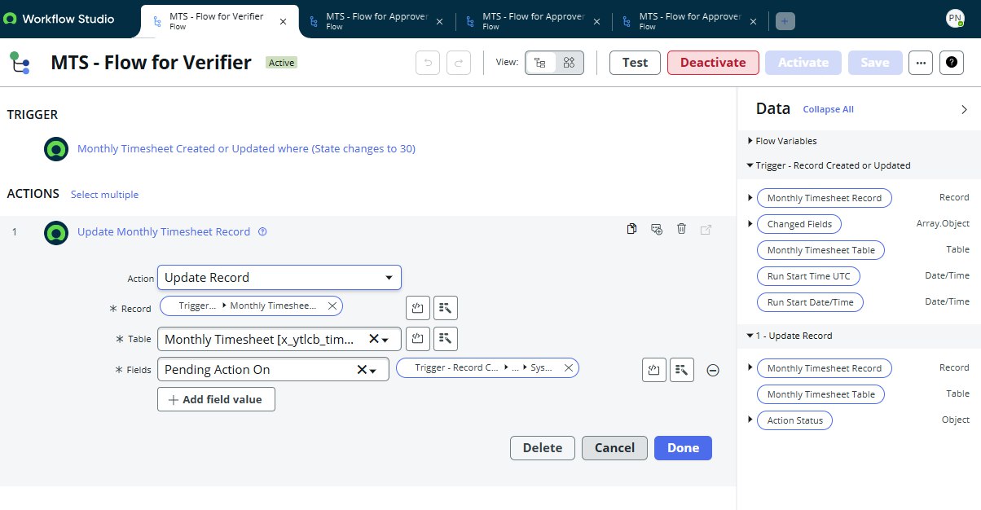Delete action using the trash icon
This screenshot has height=510, width=981.
click(681, 230)
